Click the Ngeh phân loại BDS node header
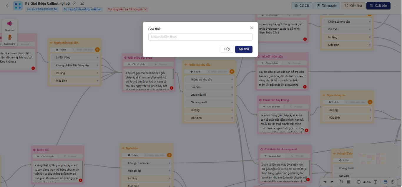Viewport: 402px width, 187px height. tap(74, 43)
